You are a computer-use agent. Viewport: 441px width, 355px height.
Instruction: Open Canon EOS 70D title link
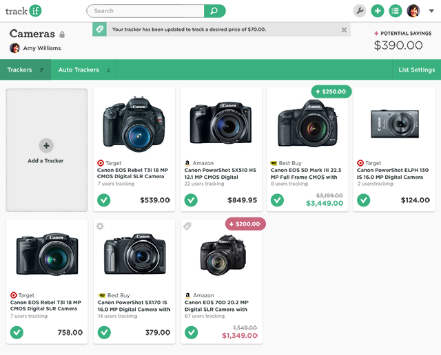pyautogui.click(x=216, y=306)
